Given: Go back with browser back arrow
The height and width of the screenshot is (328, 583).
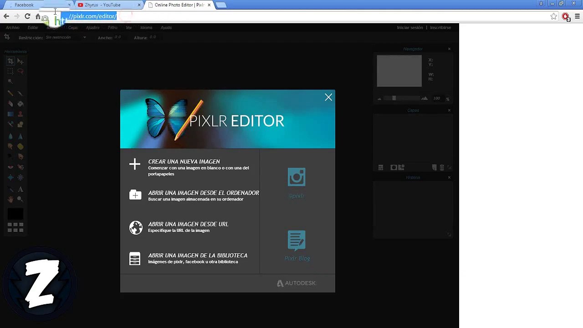Looking at the screenshot, I should tap(6, 16).
